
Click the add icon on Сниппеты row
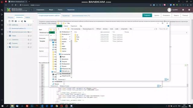click(28, 40)
